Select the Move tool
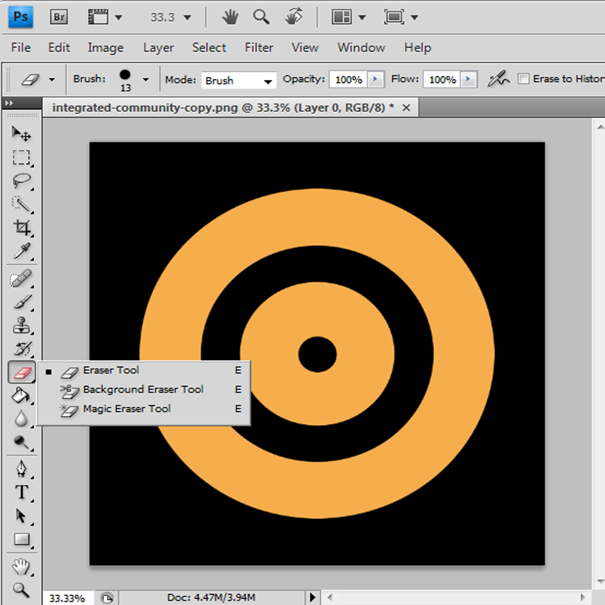The height and width of the screenshot is (605, 605). (x=21, y=134)
